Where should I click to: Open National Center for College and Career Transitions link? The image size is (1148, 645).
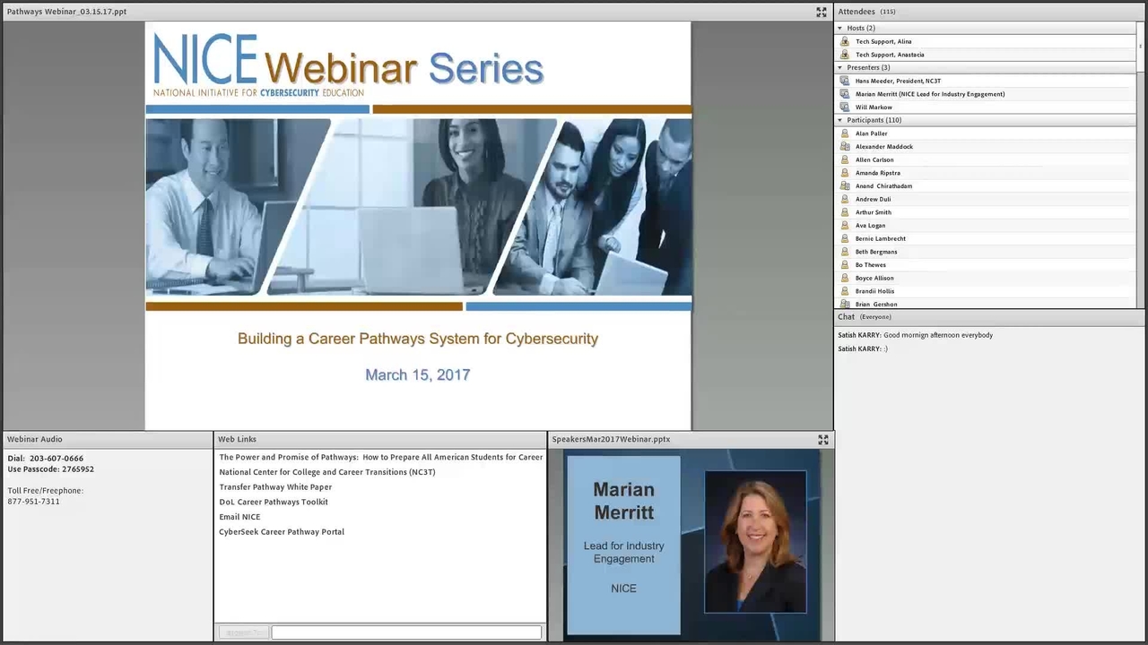pos(327,472)
